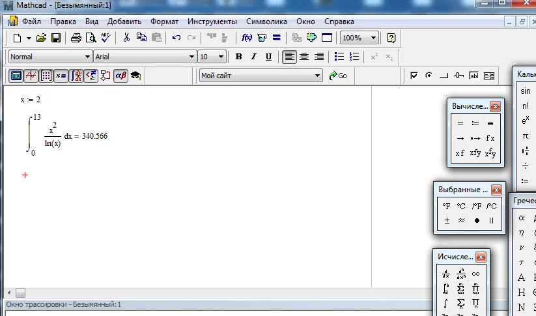Expand arrow beside New document icon
Image resolution: width=536 pixels, height=316 pixels.
click(29, 38)
